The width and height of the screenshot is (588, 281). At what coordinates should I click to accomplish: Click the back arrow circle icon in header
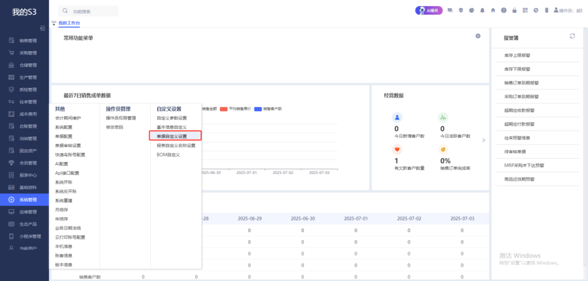536,10
